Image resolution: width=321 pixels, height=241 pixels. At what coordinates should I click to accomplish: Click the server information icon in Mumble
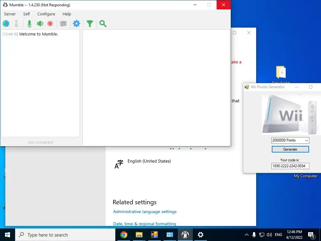tap(16, 24)
